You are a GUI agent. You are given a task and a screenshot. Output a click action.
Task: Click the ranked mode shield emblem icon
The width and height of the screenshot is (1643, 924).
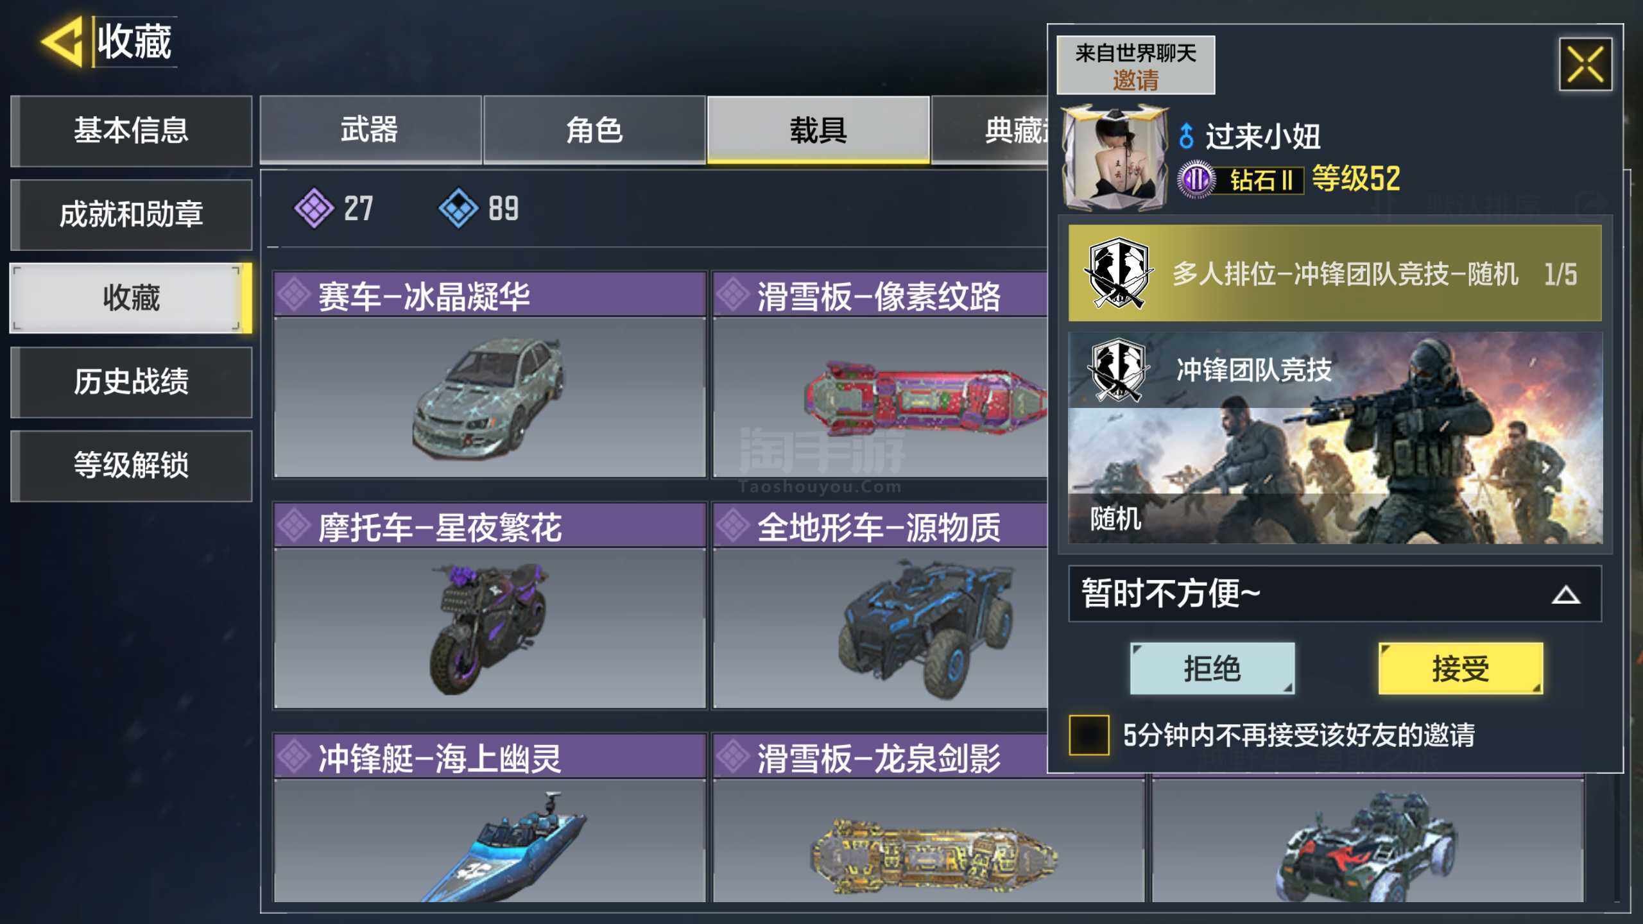[x=1119, y=273]
